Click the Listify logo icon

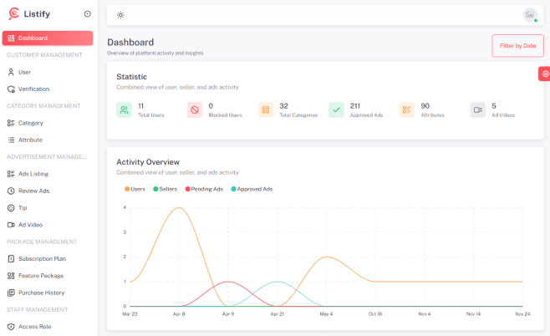(x=13, y=13)
